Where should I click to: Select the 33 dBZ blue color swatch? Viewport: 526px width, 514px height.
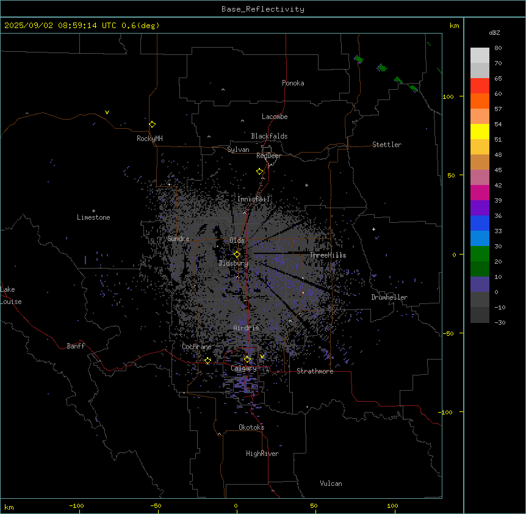click(x=480, y=223)
